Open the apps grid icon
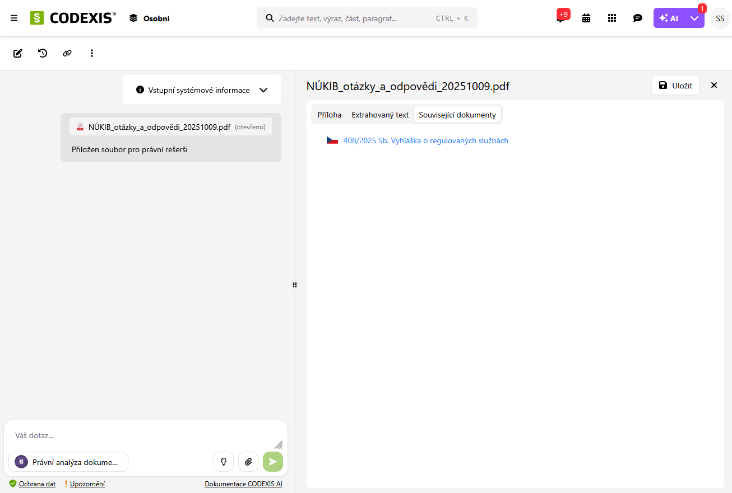Screen dimensions: 732x493 (612, 18)
